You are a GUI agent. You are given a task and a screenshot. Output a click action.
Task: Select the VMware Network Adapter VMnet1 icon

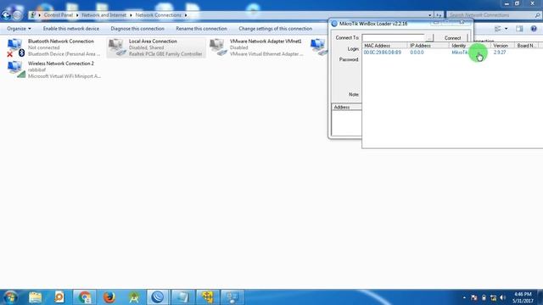pos(218,47)
